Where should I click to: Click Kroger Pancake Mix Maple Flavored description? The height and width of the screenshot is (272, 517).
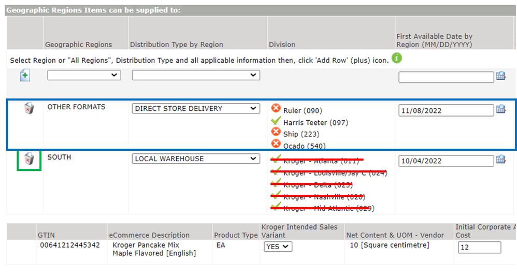coord(154,249)
